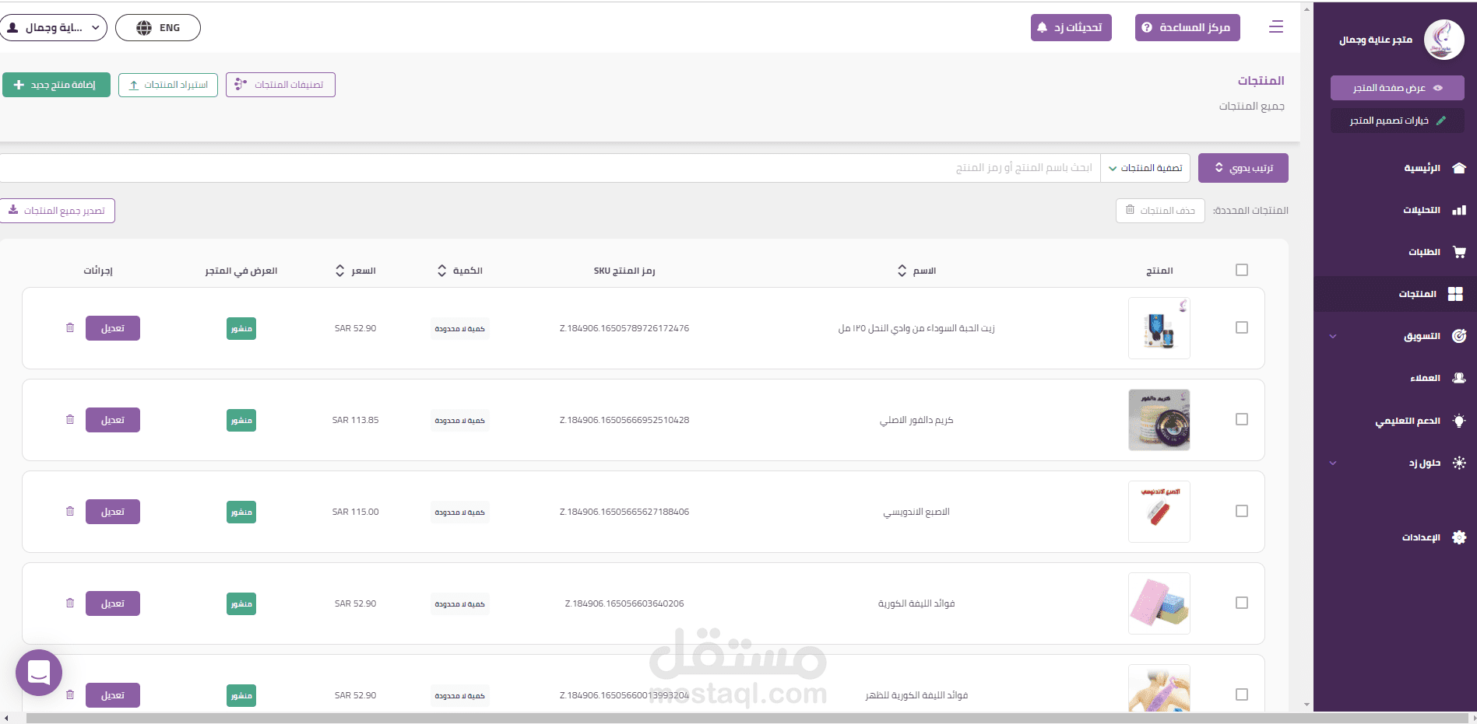Click تصنيفات المنتجات button
Screen dimensions: 1477x724
[x=280, y=85]
